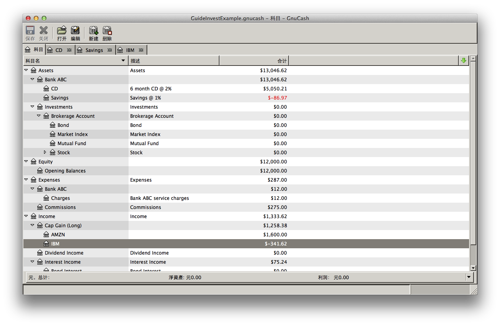
Task: Close the IBM tab
Action: point(141,50)
